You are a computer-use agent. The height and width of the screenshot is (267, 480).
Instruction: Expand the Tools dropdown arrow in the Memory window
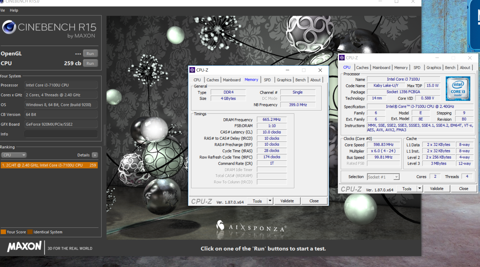[x=270, y=201]
